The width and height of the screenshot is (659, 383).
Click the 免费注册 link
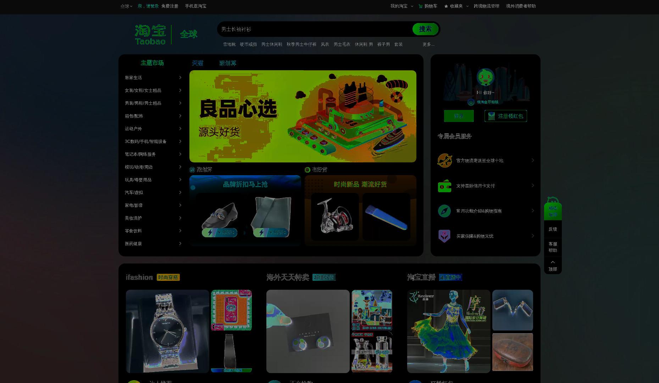[x=170, y=6]
